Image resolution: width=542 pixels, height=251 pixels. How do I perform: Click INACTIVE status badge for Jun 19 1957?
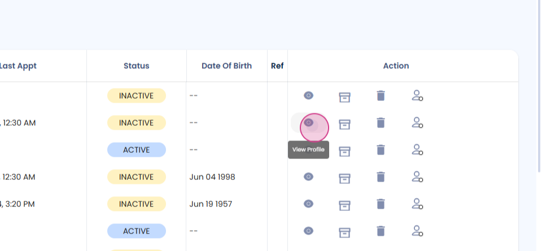coord(137,204)
